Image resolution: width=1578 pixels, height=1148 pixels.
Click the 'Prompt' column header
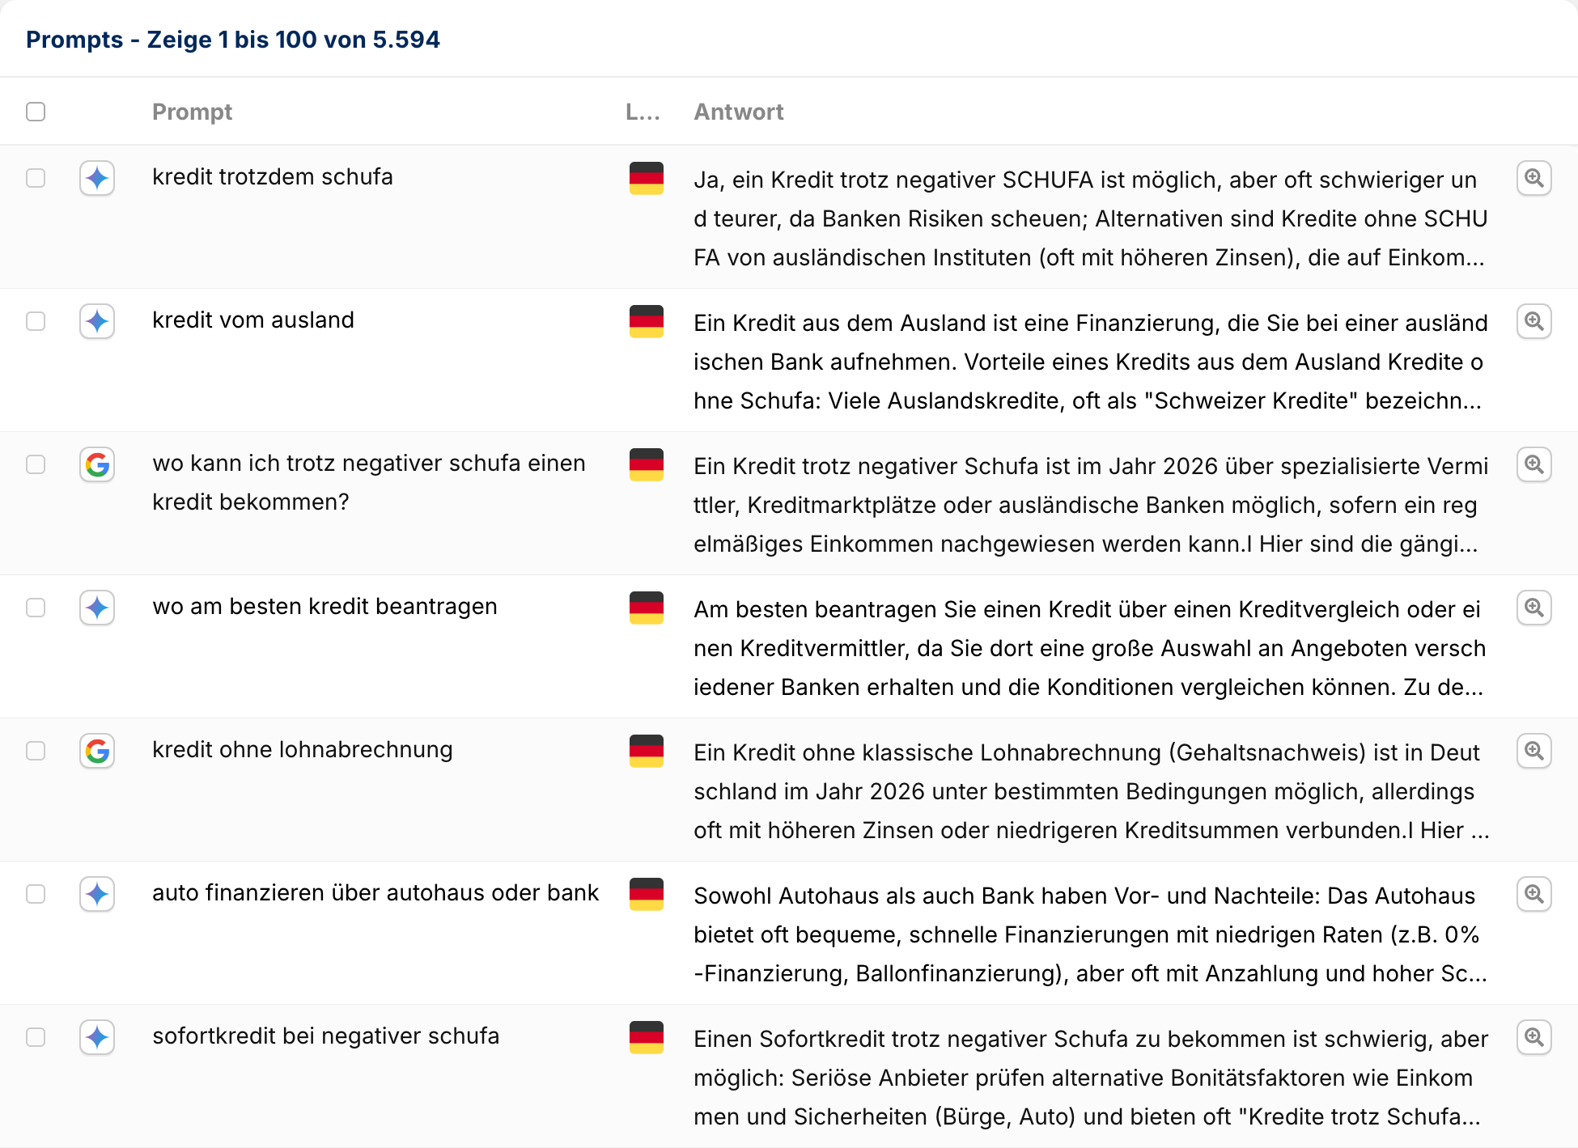[192, 112]
